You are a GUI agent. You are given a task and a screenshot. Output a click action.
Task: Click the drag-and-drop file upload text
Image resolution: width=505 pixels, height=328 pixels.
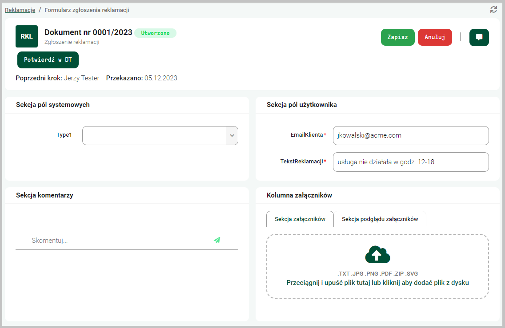click(x=377, y=283)
